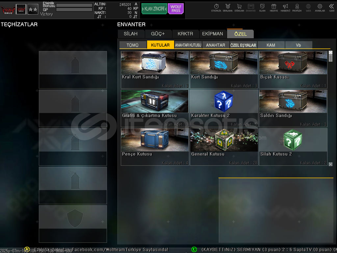Screen dimensions: 337x253
Task: Switch to the SİLAH tab
Action: (131, 34)
